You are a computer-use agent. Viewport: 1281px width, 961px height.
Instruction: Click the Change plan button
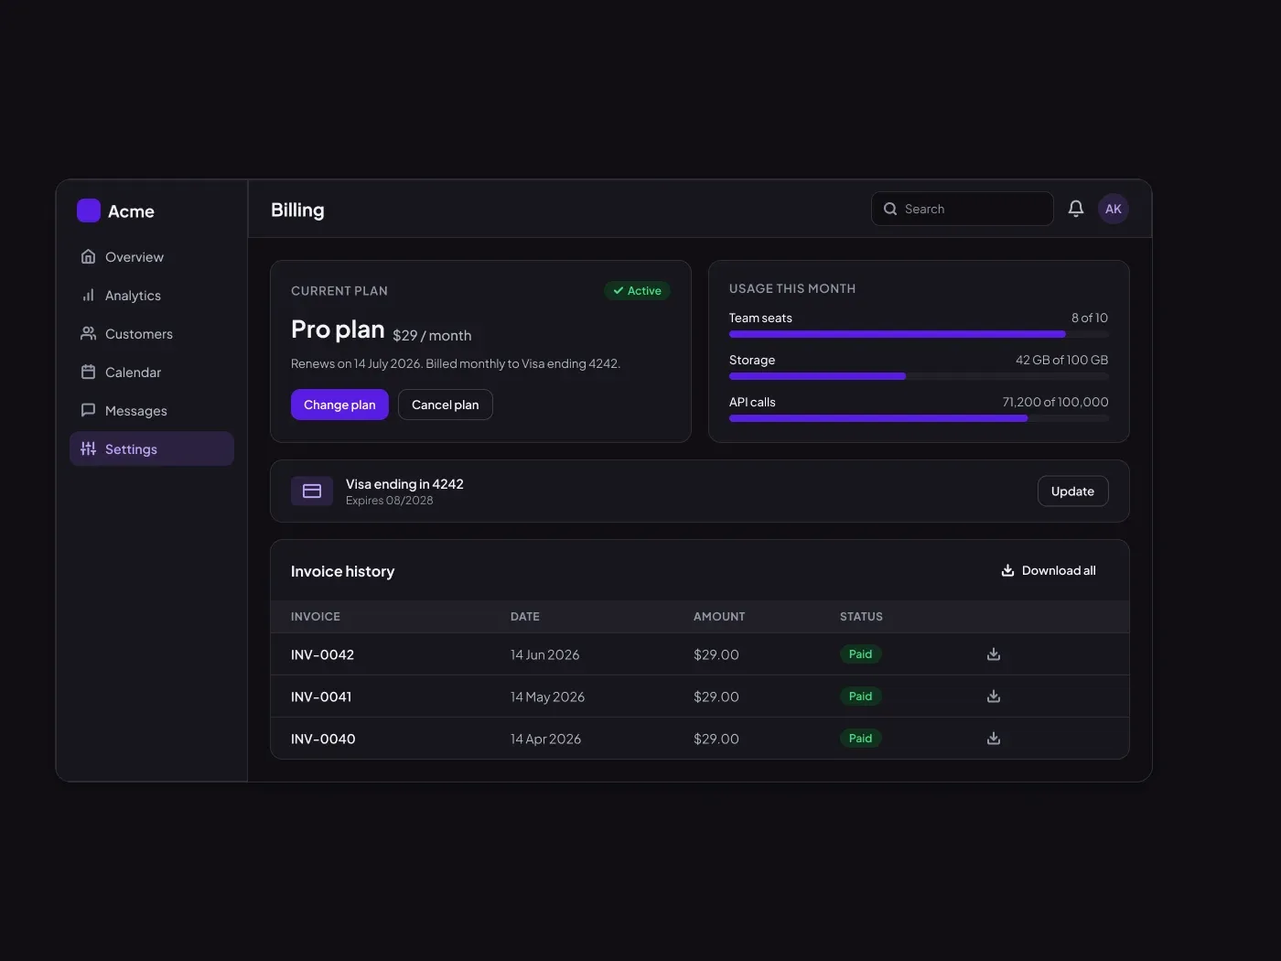pyautogui.click(x=339, y=405)
